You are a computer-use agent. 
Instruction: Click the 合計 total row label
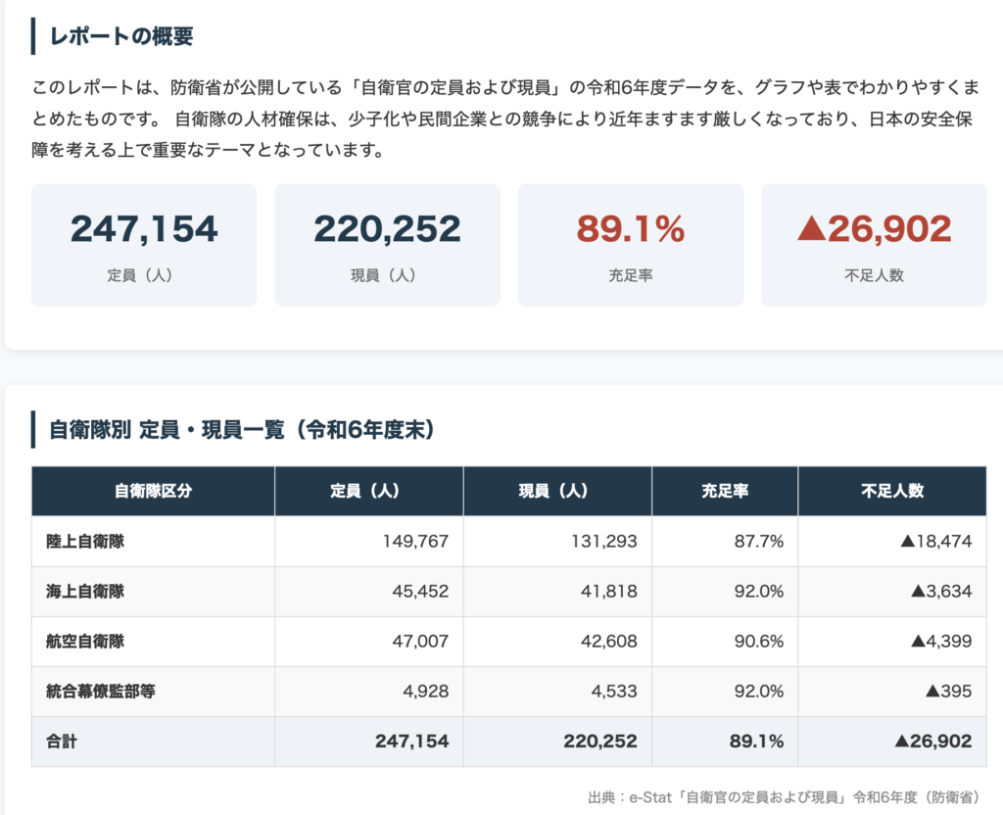point(62,742)
